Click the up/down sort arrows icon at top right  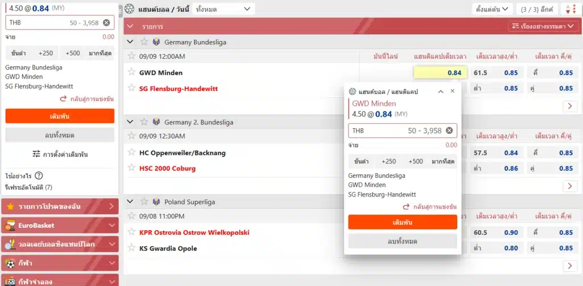click(569, 9)
